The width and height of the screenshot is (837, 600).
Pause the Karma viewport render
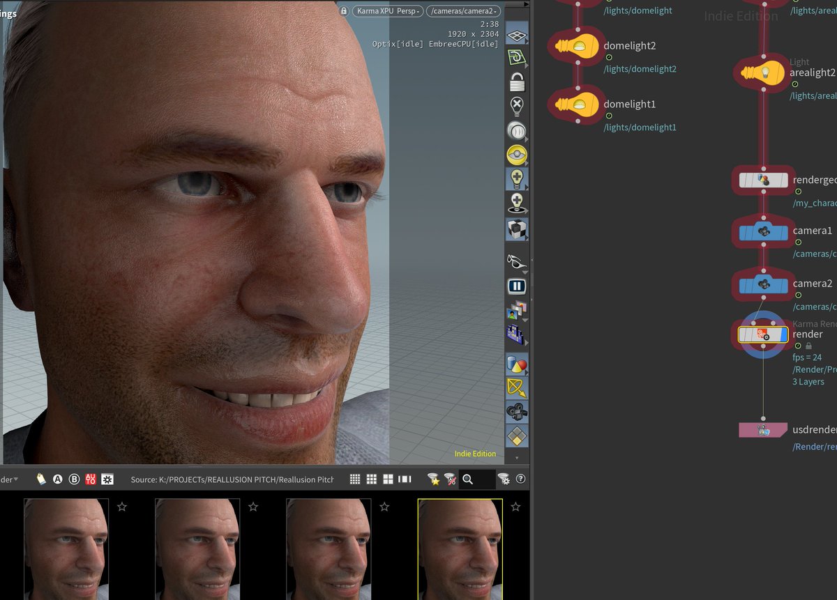point(517,286)
